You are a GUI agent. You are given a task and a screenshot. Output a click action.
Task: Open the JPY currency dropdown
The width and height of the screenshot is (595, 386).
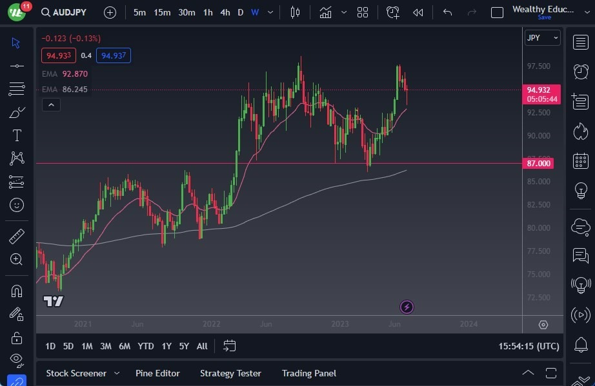tap(541, 37)
